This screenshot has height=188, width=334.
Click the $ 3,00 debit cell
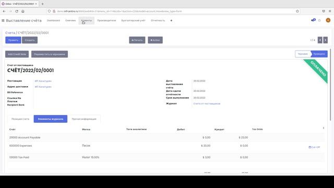pos(207,157)
